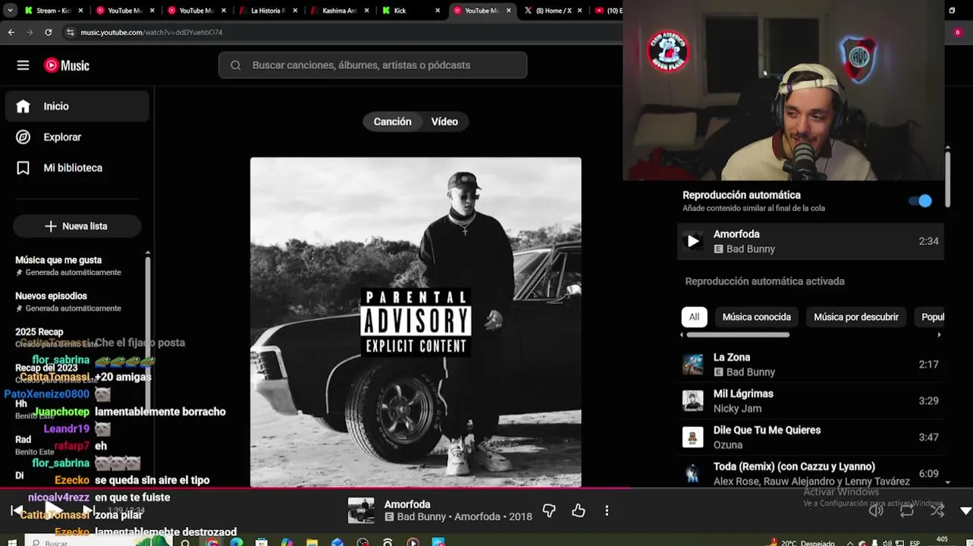Image resolution: width=973 pixels, height=546 pixels.
Task: Collapse the player page arrow
Action: [965, 511]
